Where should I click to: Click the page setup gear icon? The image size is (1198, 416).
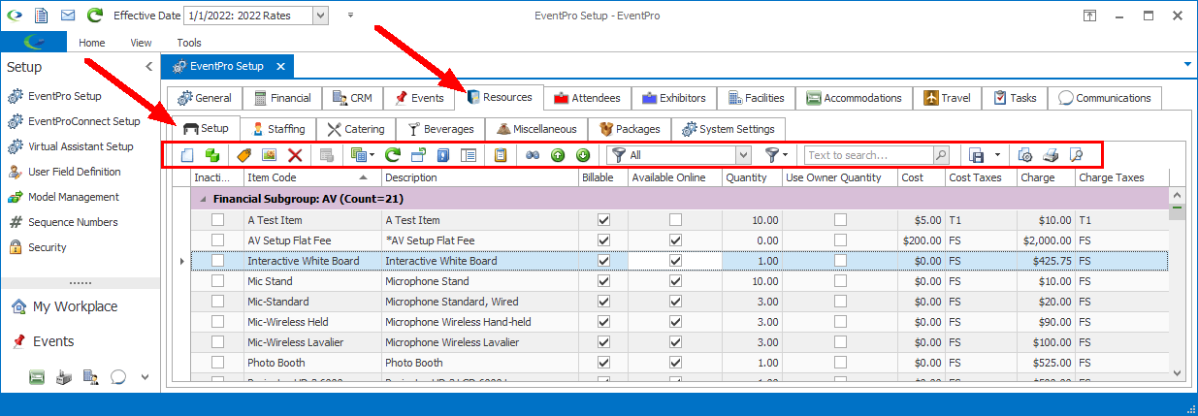tap(1025, 155)
